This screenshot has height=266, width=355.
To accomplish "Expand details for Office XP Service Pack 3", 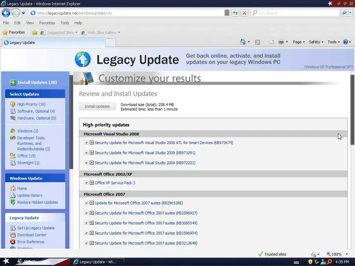I will pyautogui.click(x=92, y=183).
